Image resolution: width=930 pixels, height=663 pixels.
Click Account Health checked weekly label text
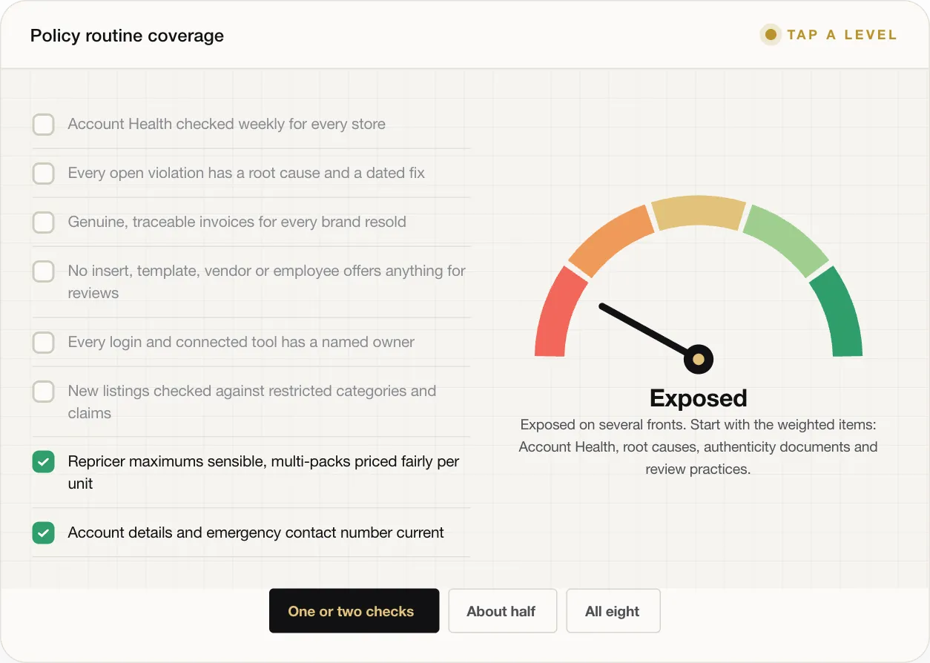point(227,125)
